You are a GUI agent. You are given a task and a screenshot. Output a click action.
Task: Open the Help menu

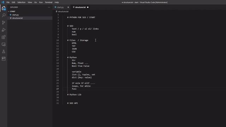tap(56, 2)
